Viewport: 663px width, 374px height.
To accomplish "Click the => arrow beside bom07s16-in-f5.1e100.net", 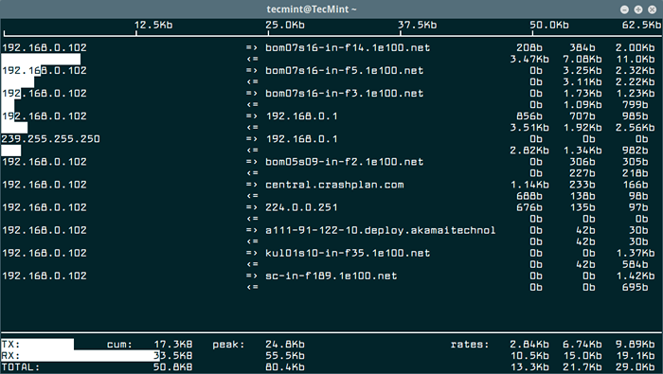I will (x=252, y=71).
